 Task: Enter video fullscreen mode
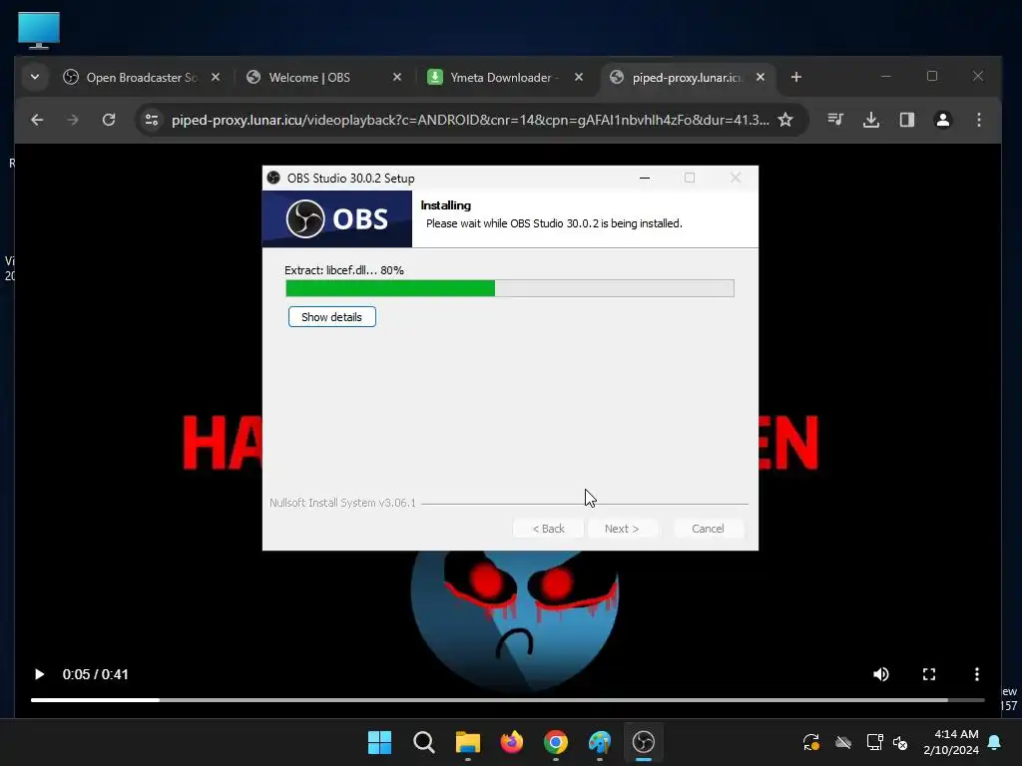tap(929, 674)
